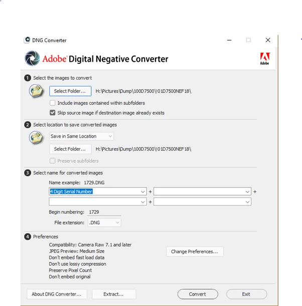Minimize the DNG Converter window

click(229, 40)
